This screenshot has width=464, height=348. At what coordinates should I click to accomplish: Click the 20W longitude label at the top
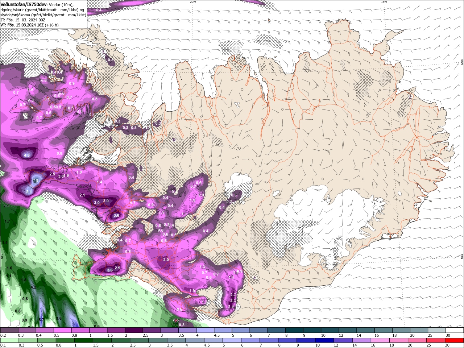[193, 1]
